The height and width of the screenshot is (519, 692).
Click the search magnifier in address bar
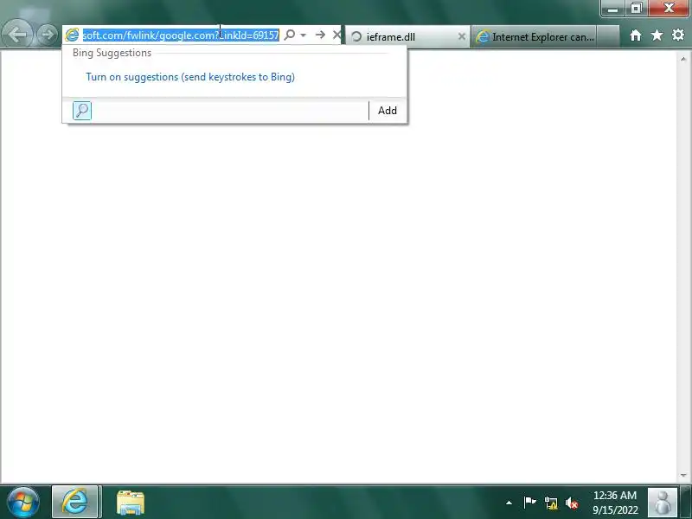tap(290, 35)
